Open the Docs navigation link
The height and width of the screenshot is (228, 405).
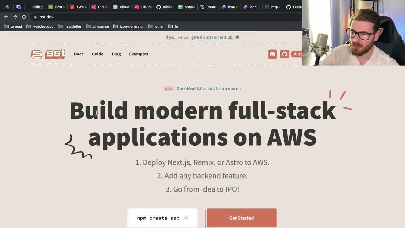78,54
